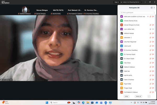Image resolution: width=157 pixels, height=105 pixels.
Task: Open the Custom Live Streaming Service dropdown
Action: [131, 2]
